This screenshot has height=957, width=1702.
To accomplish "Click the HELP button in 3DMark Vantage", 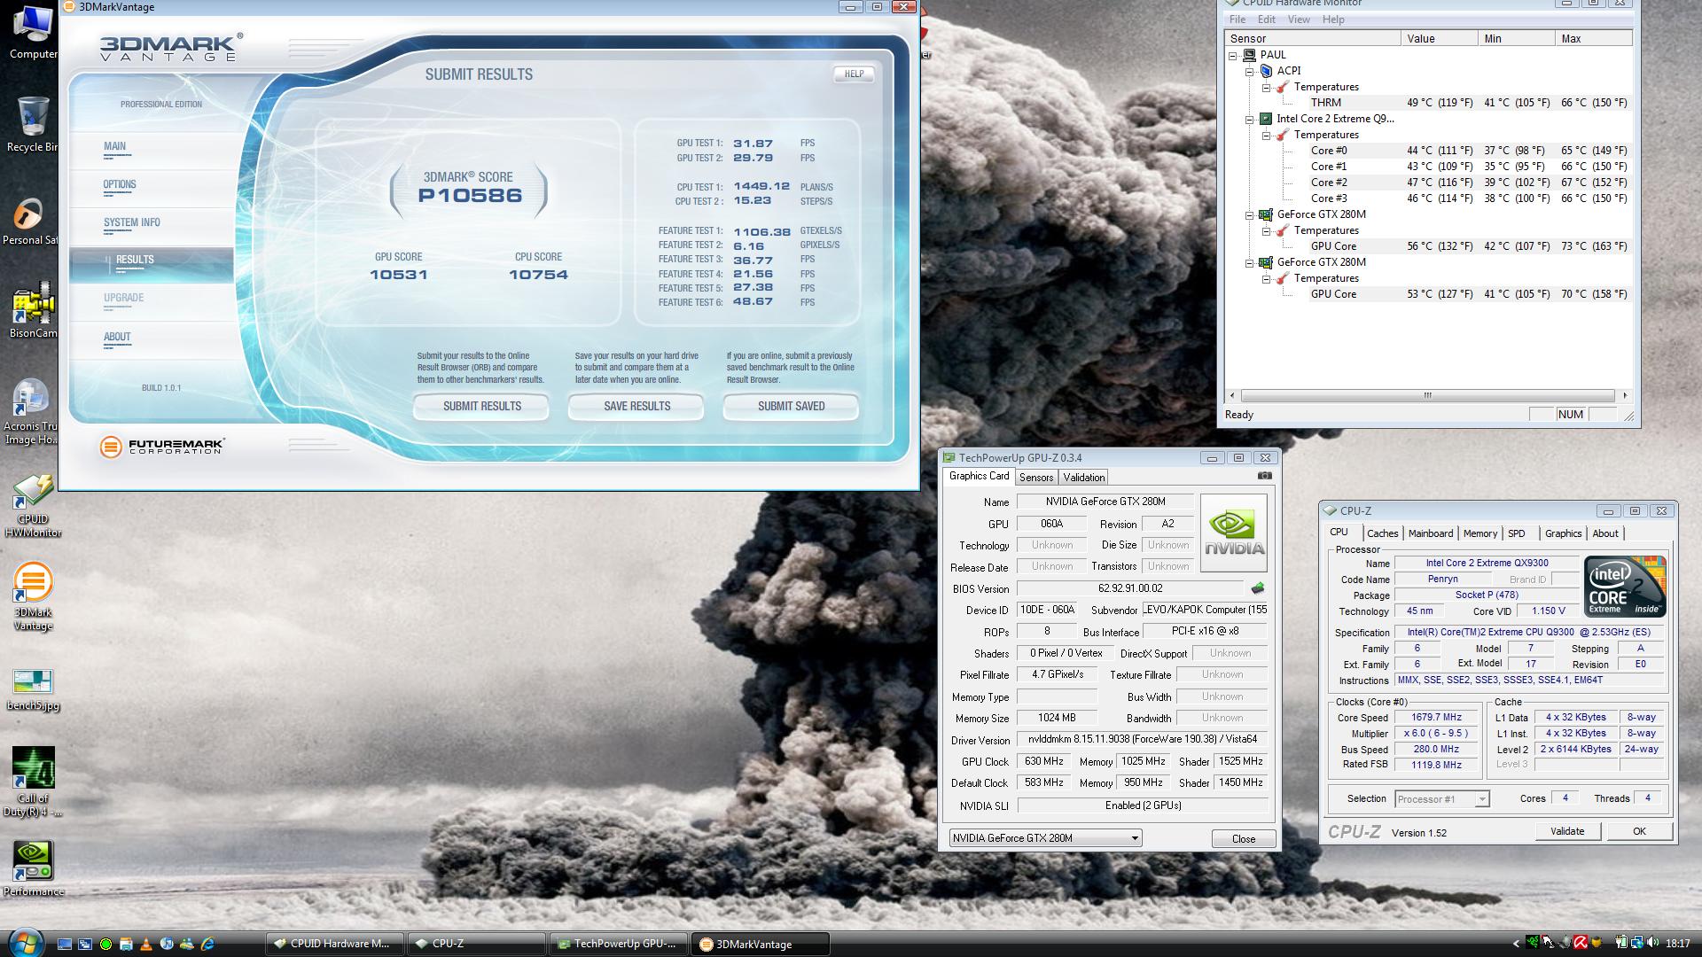I will pos(854,74).
